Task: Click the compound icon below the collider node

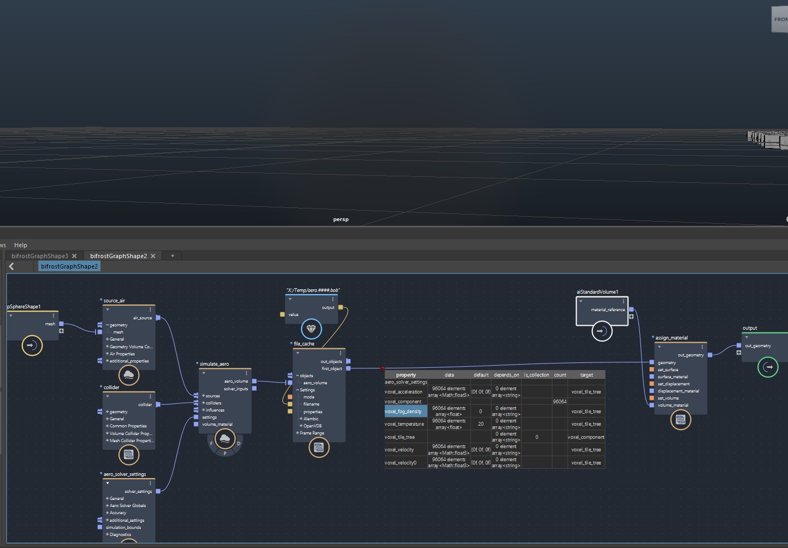Action: (x=129, y=455)
